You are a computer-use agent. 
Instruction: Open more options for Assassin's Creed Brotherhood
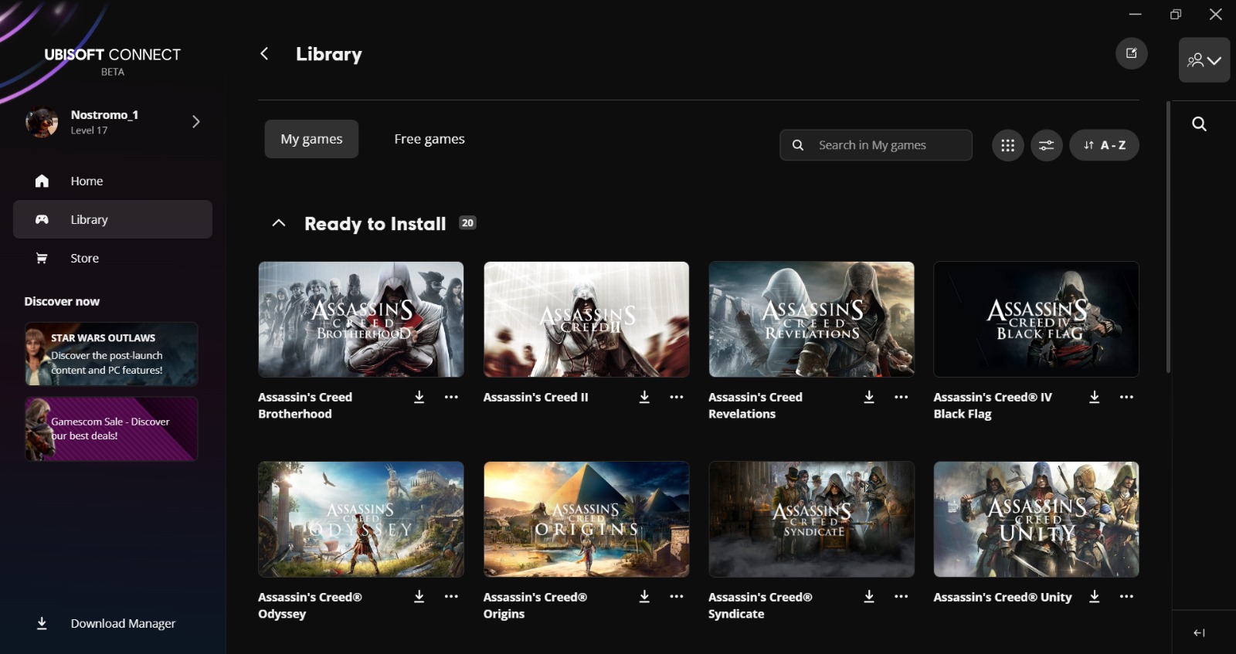click(451, 397)
